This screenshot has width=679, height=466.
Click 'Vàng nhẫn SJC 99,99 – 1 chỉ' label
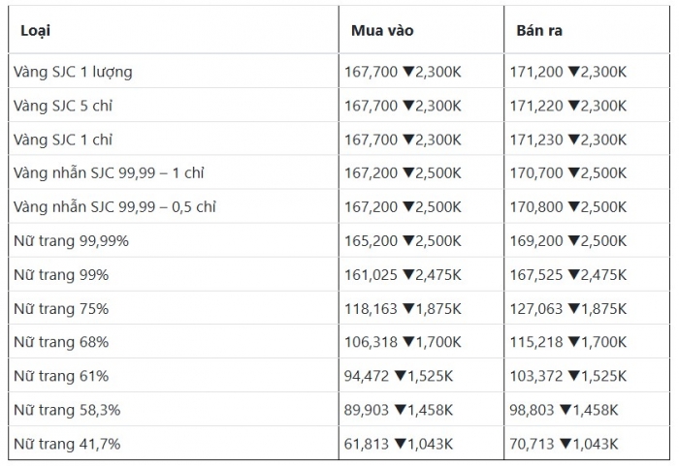pyautogui.click(x=109, y=173)
